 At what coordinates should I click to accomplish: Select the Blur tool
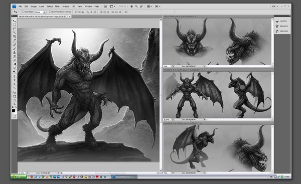(x=14, y=68)
